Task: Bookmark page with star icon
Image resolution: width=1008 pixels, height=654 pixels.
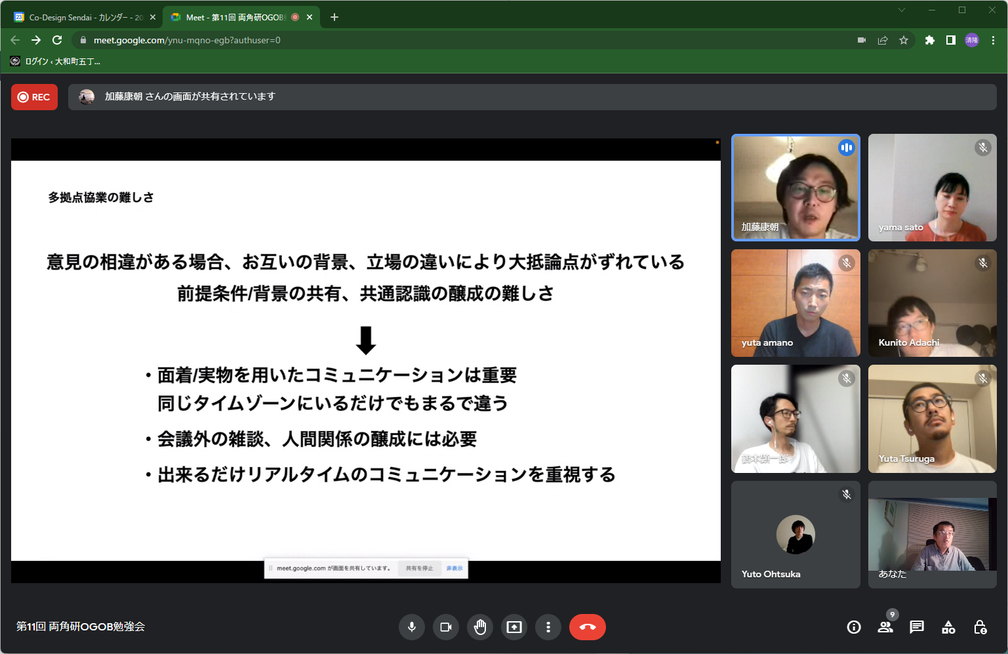Action: coord(904,40)
